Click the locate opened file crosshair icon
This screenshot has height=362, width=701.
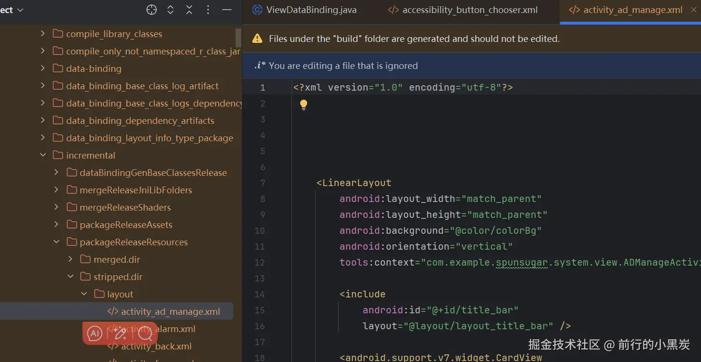coord(152,10)
